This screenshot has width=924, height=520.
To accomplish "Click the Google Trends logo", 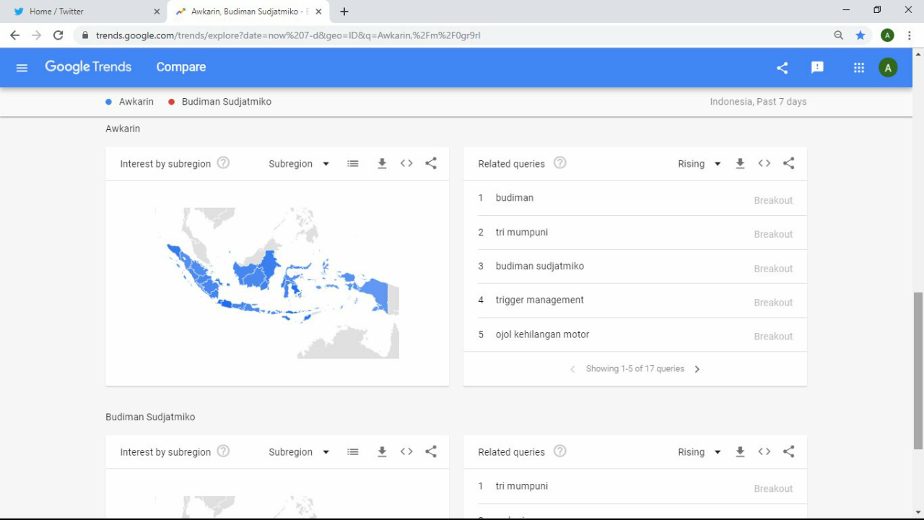I will 88,67.
